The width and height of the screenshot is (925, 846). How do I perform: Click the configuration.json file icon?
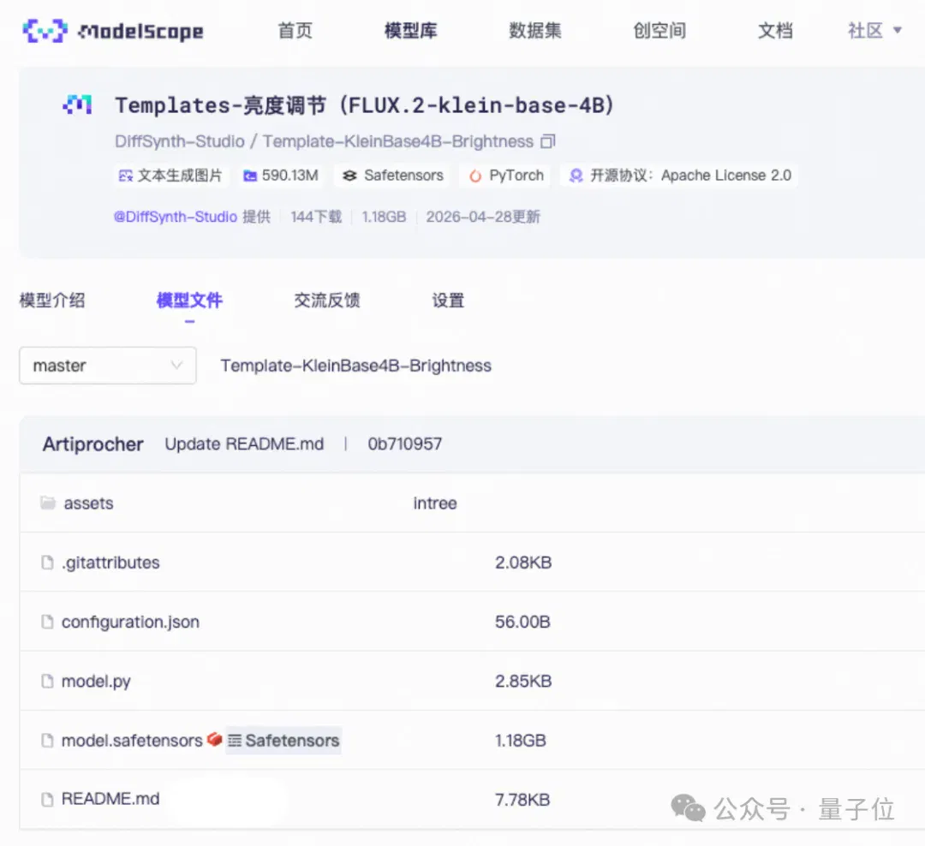[47, 622]
